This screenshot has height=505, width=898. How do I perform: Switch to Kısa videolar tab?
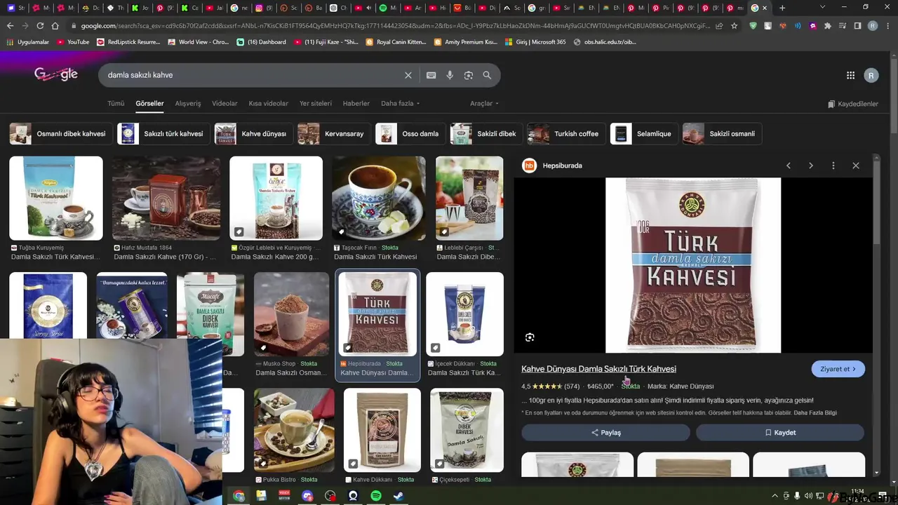[x=268, y=103]
